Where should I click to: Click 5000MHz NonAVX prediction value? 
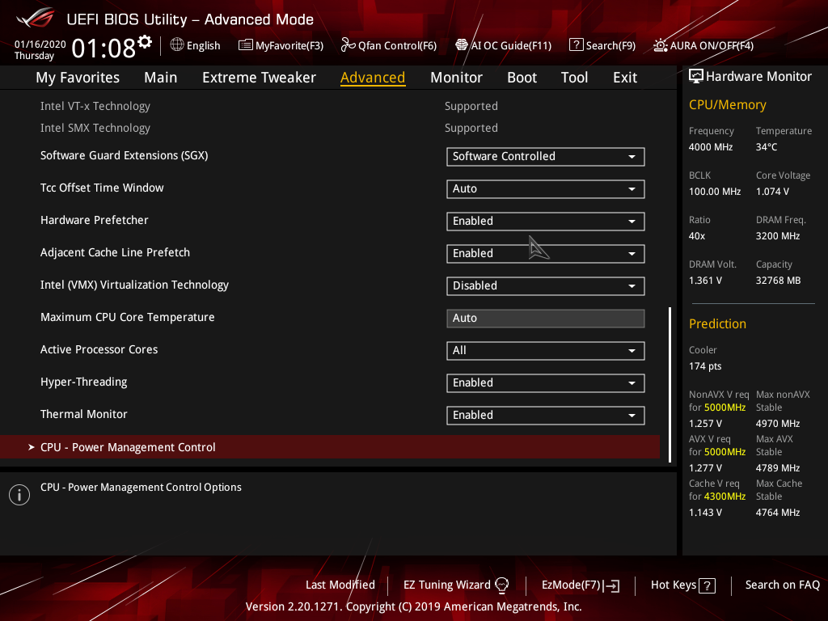click(724, 408)
